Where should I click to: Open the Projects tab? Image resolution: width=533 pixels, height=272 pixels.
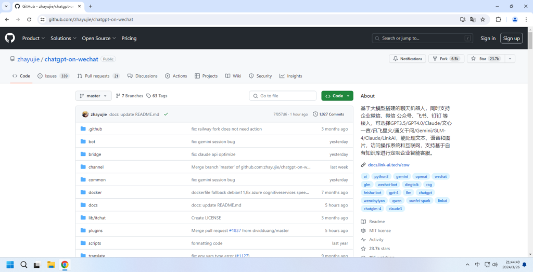tap(206, 76)
